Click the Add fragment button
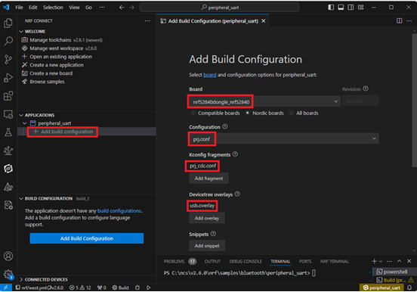Viewport: 417px width, 292px height. coord(208,179)
